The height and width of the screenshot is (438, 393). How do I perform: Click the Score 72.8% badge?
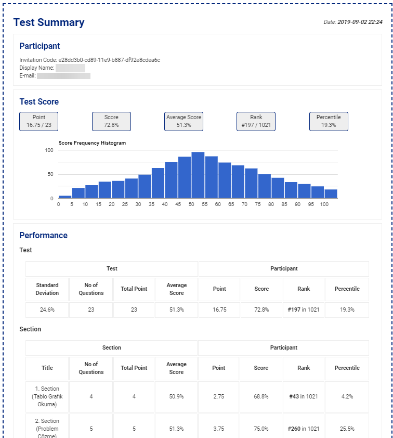pyautogui.click(x=111, y=121)
